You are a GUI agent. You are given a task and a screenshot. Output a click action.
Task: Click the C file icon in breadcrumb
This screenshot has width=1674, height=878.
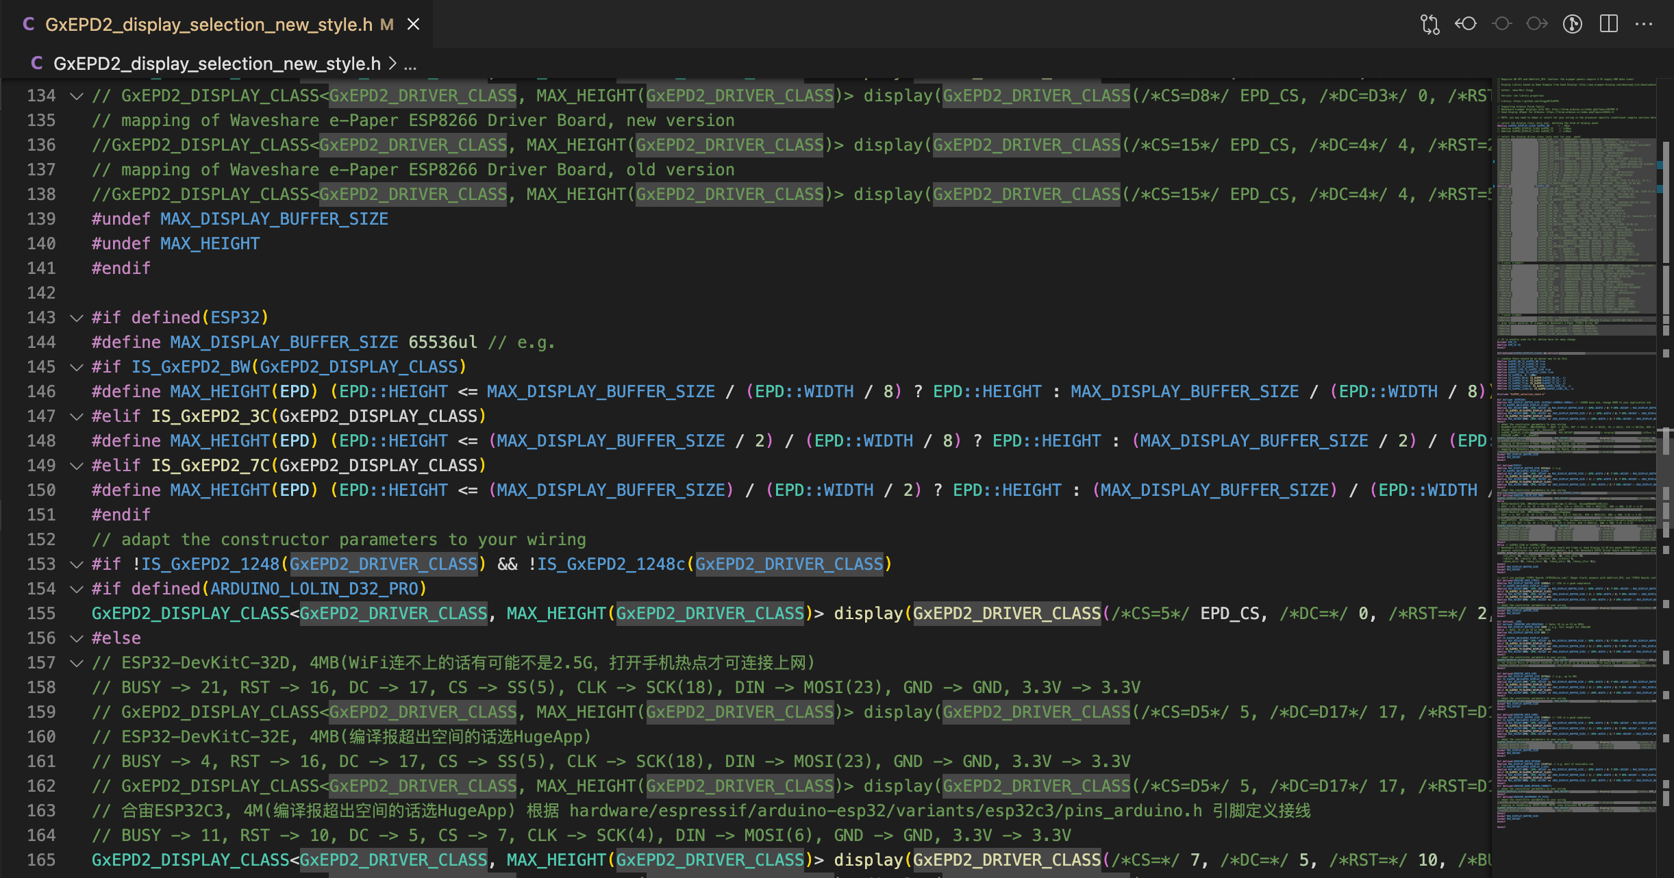pyautogui.click(x=36, y=64)
